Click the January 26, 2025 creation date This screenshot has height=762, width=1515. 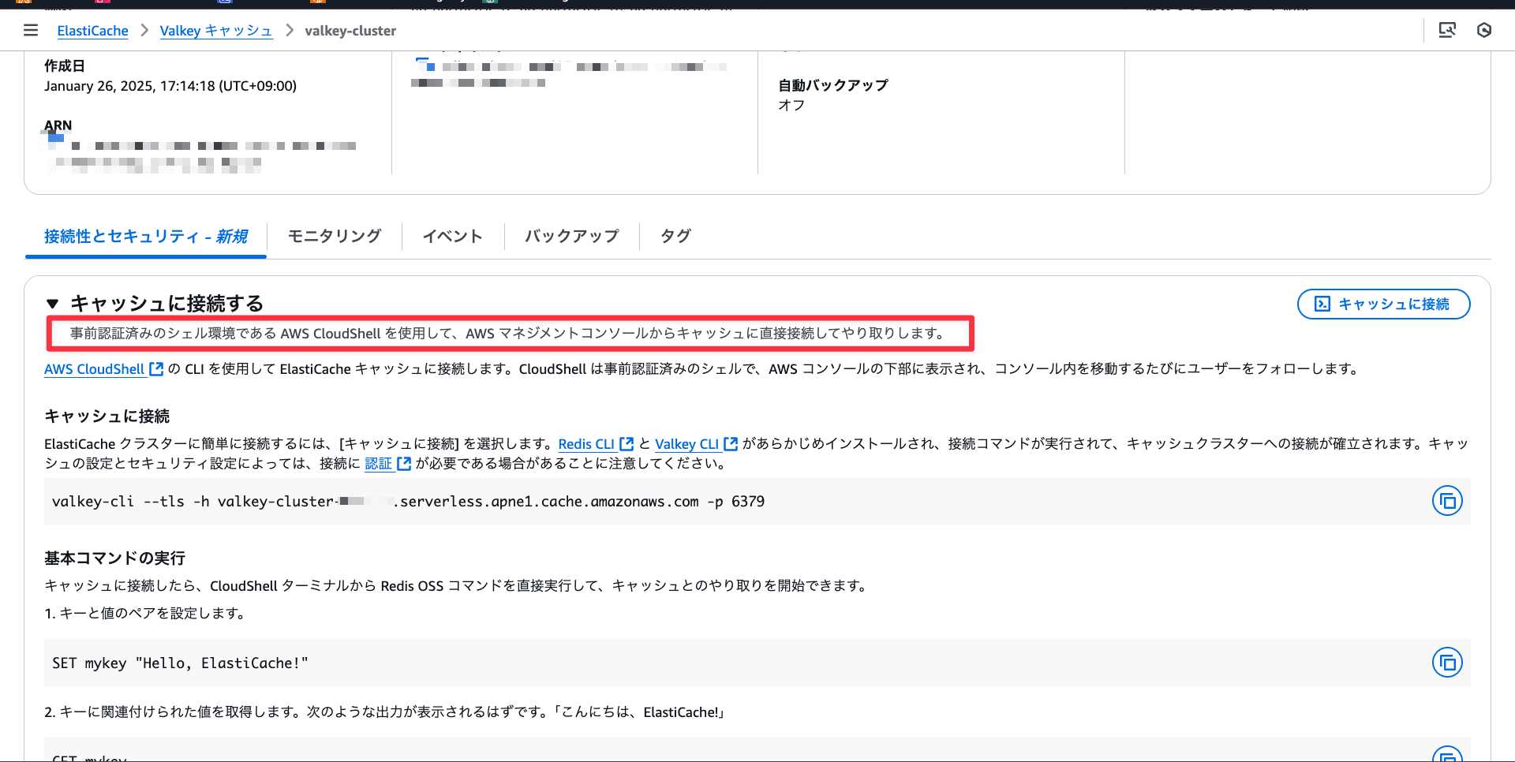click(170, 86)
